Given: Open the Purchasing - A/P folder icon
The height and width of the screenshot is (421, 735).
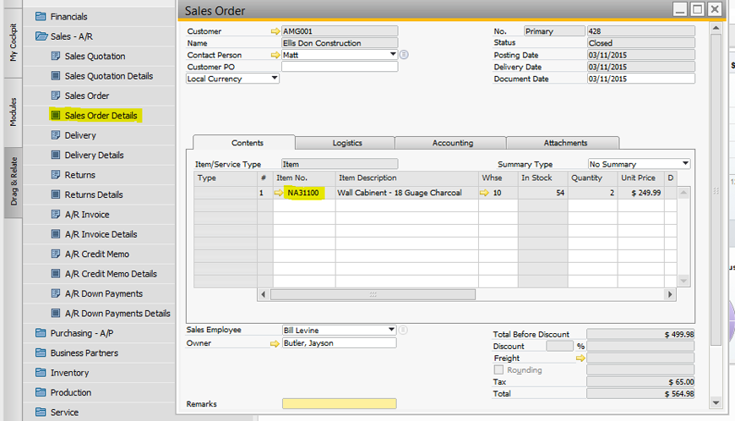Looking at the screenshot, I should pyautogui.click(x=41, y=333).
